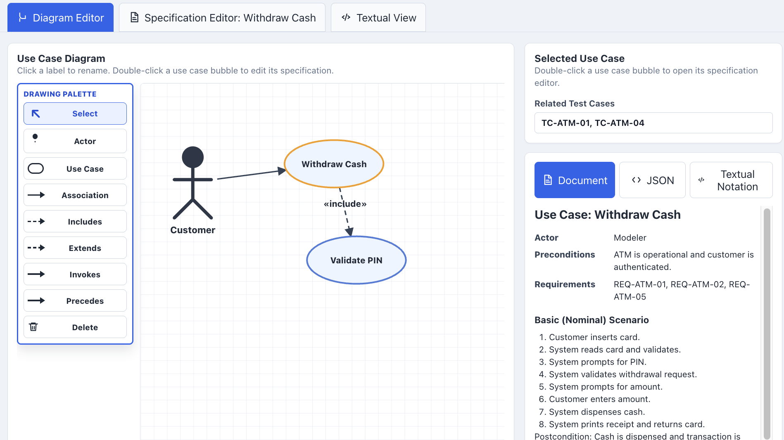Click step 'Customer enters amount.'
This screenshot has height=440, width=784.
click(600, 399)
